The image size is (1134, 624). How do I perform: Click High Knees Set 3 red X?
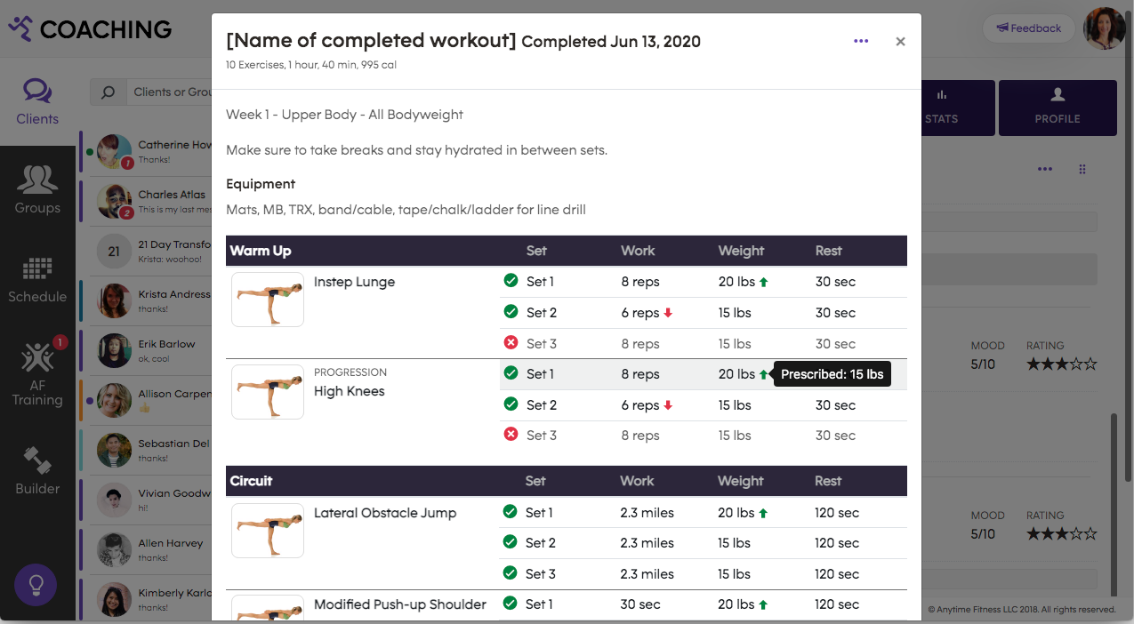511,435
